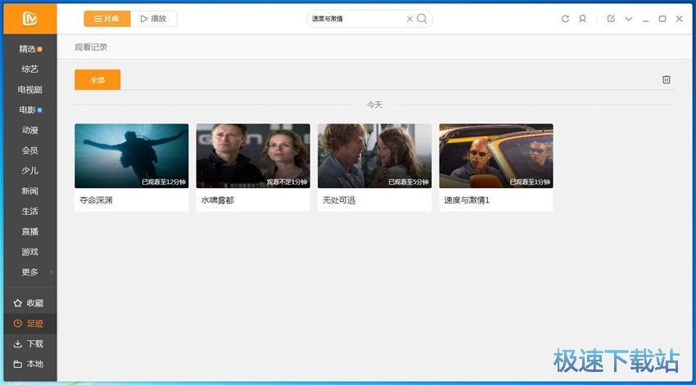Click the 观看记录 heading text
696x385 pixels.
pyautogui.click(x=91, y=47)
